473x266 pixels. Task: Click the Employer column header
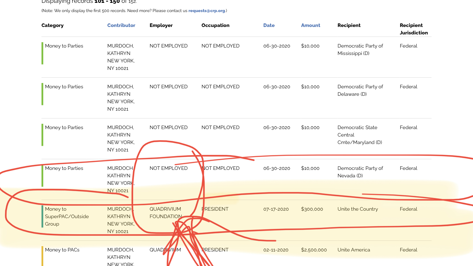(x=161, y=25)
